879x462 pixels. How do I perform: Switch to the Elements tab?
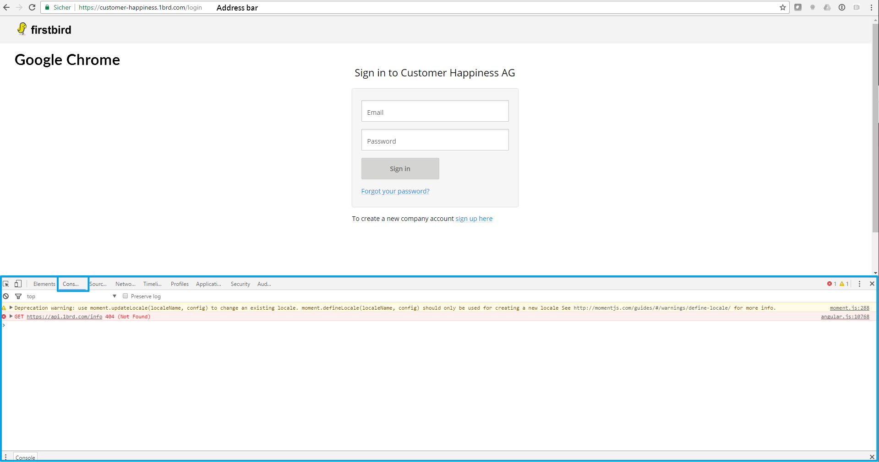(x=44, y=284)
